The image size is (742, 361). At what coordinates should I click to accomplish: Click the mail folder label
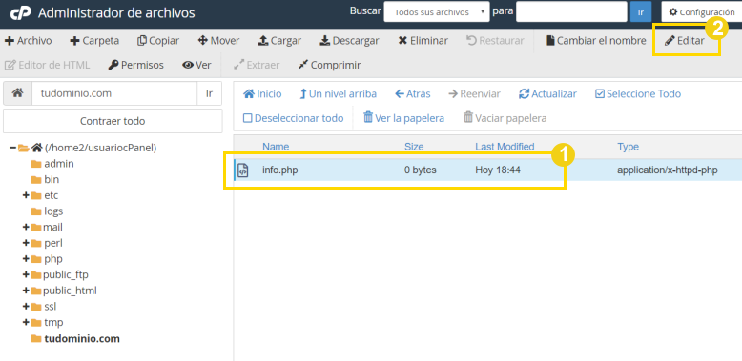point(53,227)
